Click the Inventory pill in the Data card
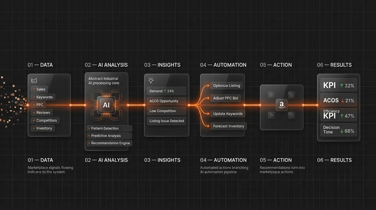Image resolution: width=376 pixels, height=210 pixels. pyautogui.click(x=43, y=128)
